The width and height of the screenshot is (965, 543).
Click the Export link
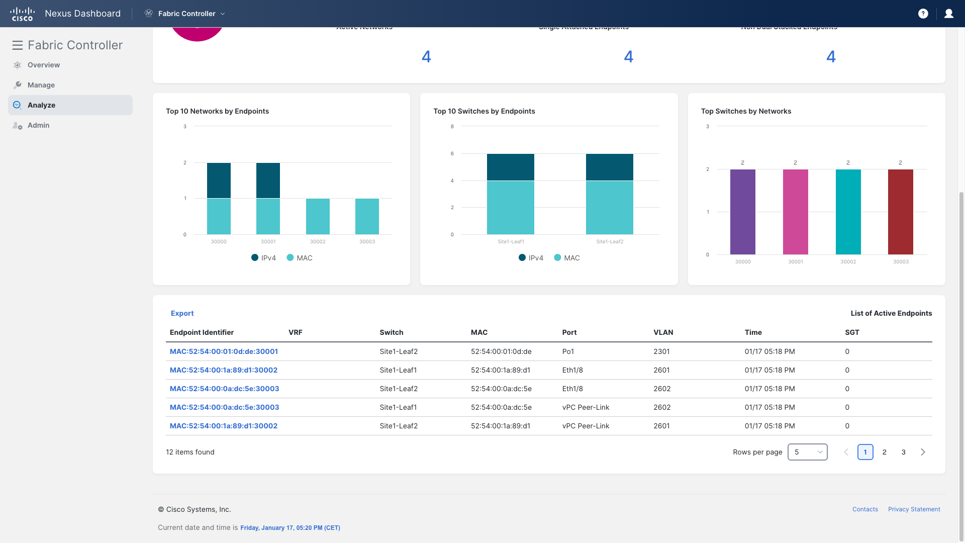click(x=182, y=313)
